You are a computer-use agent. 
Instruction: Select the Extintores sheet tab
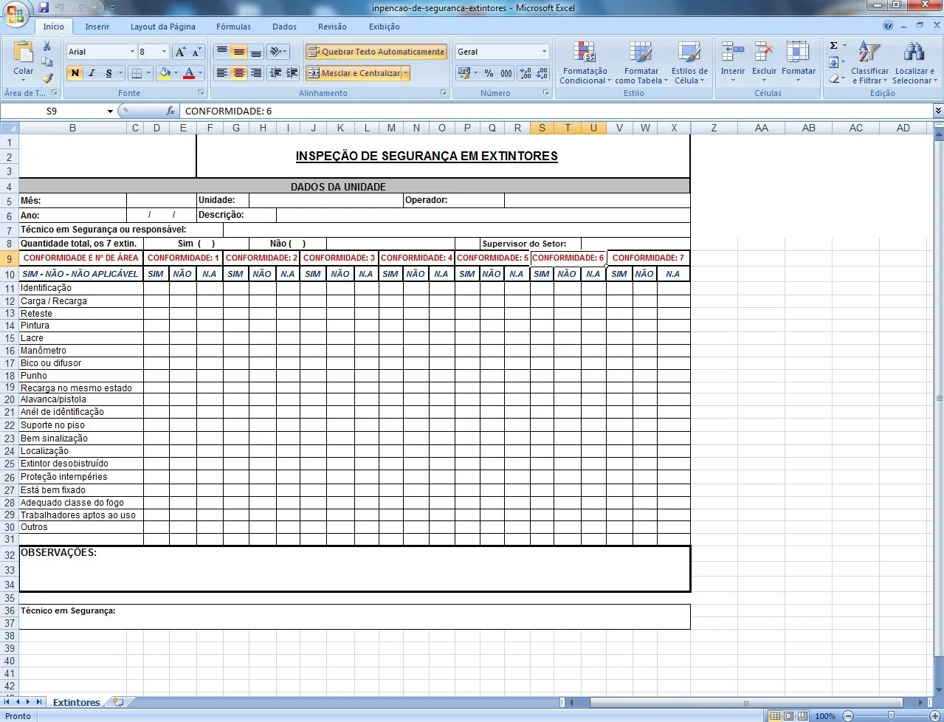[x=76, y=702]
